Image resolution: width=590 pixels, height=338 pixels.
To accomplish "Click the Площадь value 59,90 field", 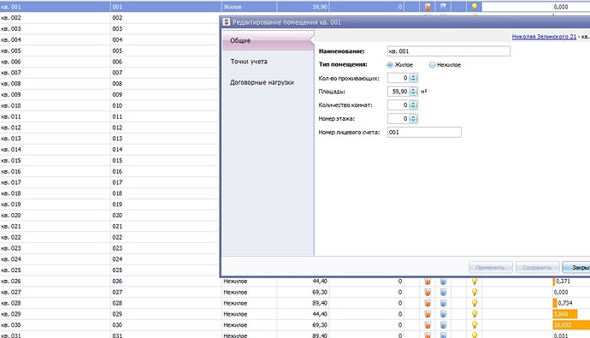I will pyautogui.click(x=398, y=92).
